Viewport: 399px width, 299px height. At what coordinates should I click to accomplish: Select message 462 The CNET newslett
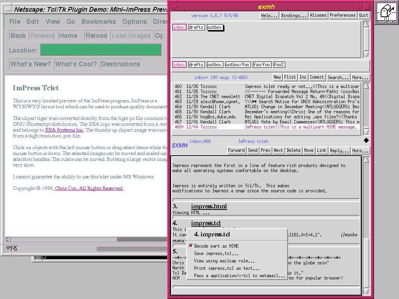pos(267,97)
